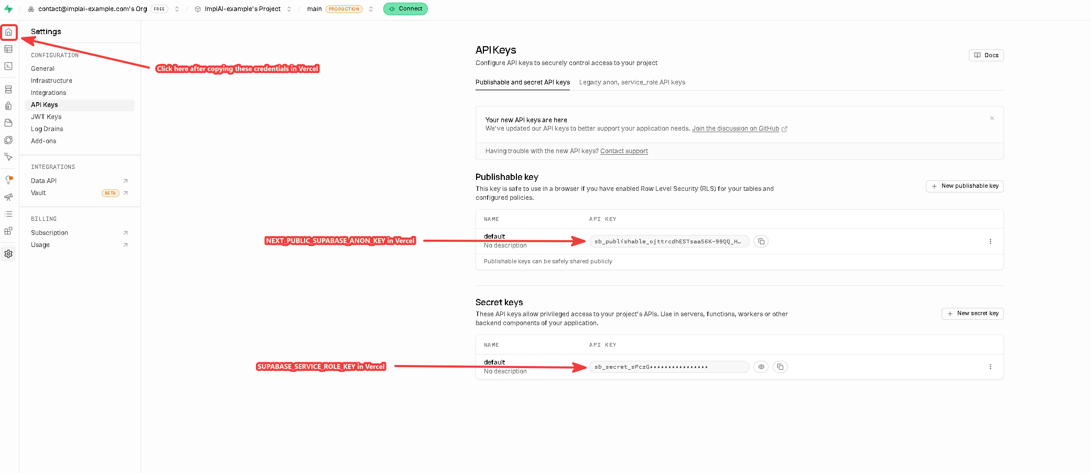Select Publishable and secret API keys tab
The image size is (1091, 473).
523,82
